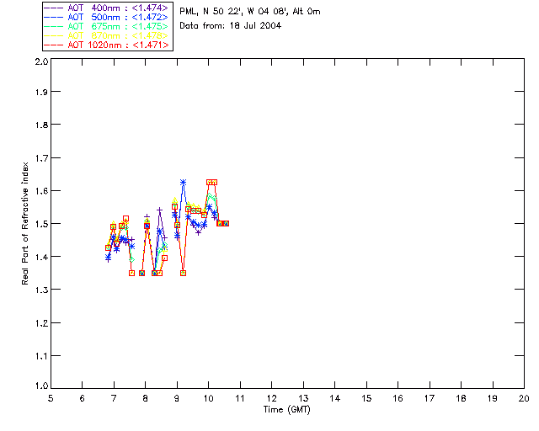The height and width of the screenshot is (431, 539).
Task: Click the time axis tick label 10
Action: (x=208, y=398)
